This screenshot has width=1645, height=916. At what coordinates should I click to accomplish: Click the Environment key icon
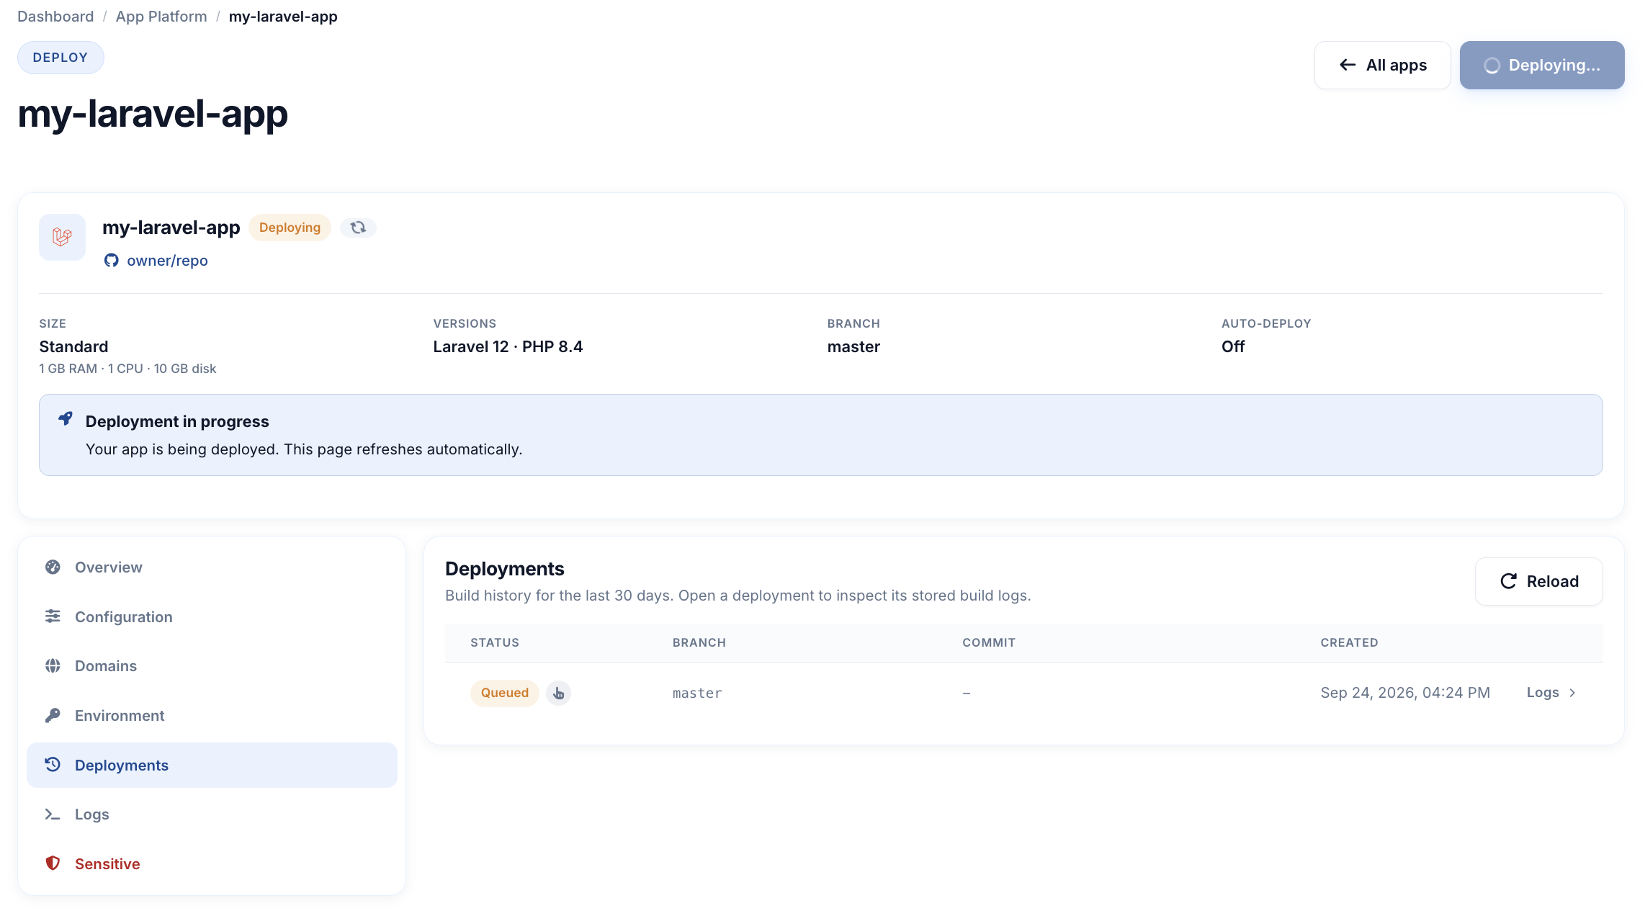pos(53,715)
